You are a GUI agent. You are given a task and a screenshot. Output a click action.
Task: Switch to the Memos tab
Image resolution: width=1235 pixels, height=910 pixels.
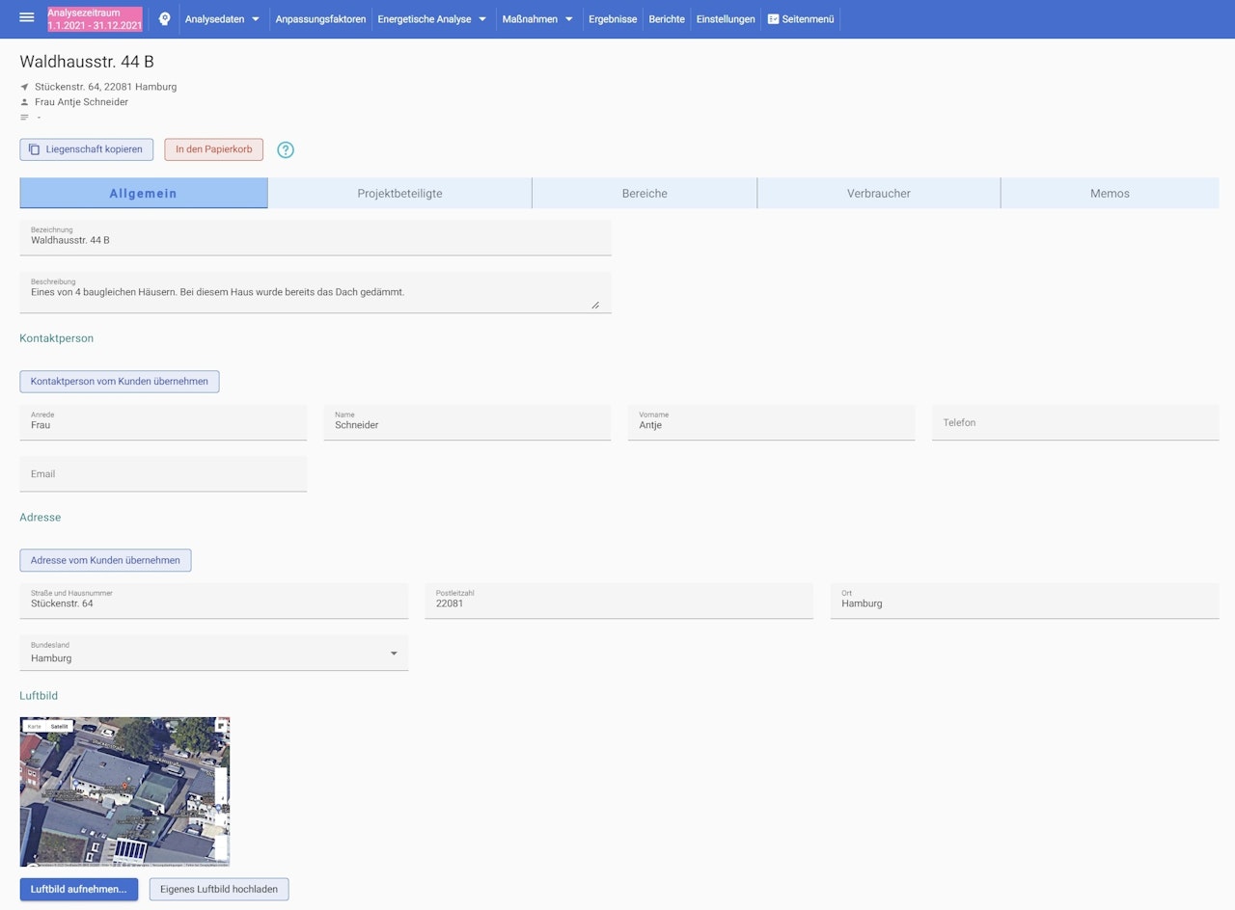pyautogui.click(x=1110, y=193)
